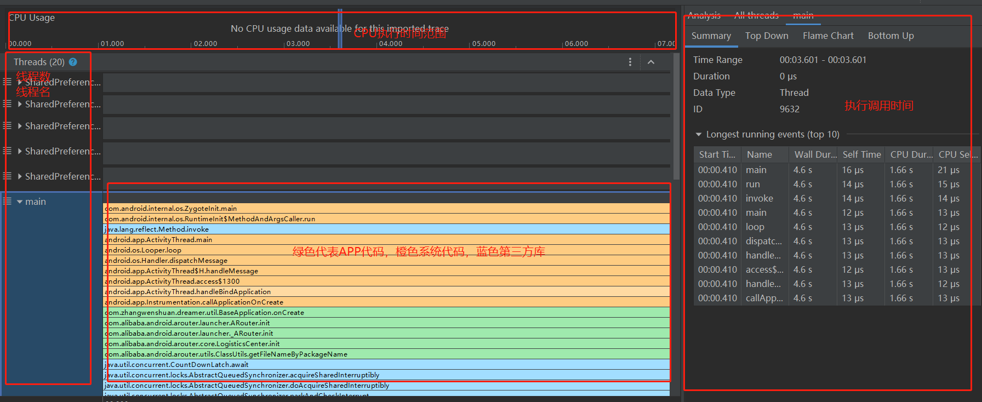The width and height of the screenshot is (982, 402).
Task: Open the three-dots Threads options menu
Action: 630,62
